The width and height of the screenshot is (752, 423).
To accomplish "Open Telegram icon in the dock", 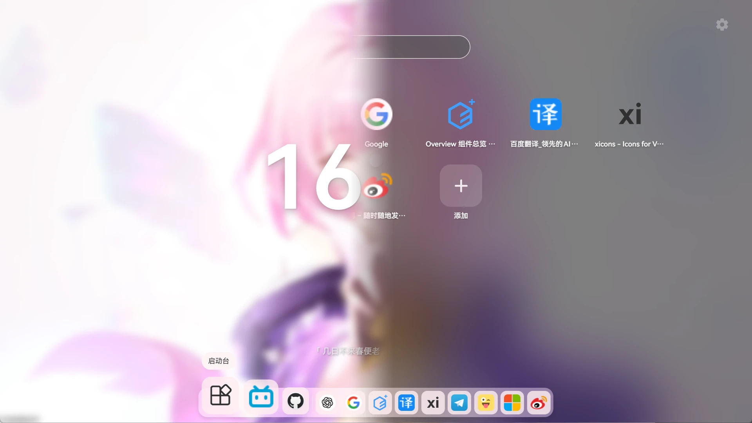I will pyautogui.click(x=459, y=403).
